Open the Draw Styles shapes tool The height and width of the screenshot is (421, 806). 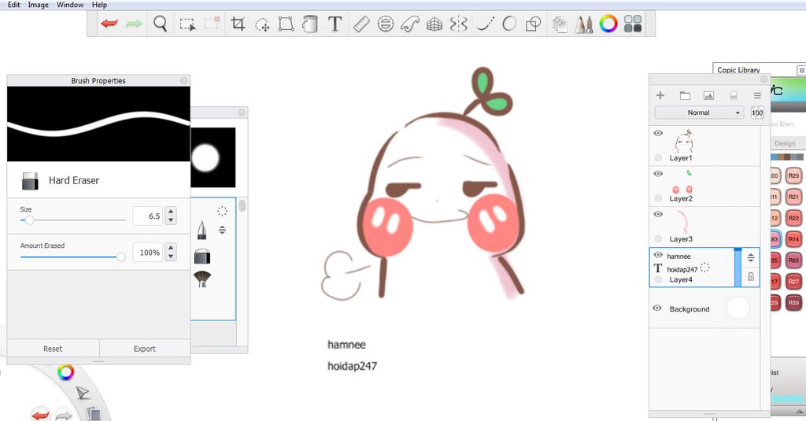(x=534, y=24)
